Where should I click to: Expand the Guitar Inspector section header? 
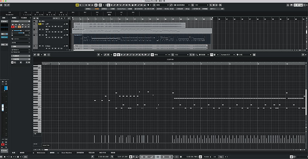coord(21,22)
